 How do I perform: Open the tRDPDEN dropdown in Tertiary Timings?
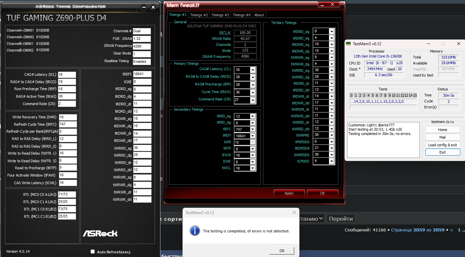click(331, 148)
